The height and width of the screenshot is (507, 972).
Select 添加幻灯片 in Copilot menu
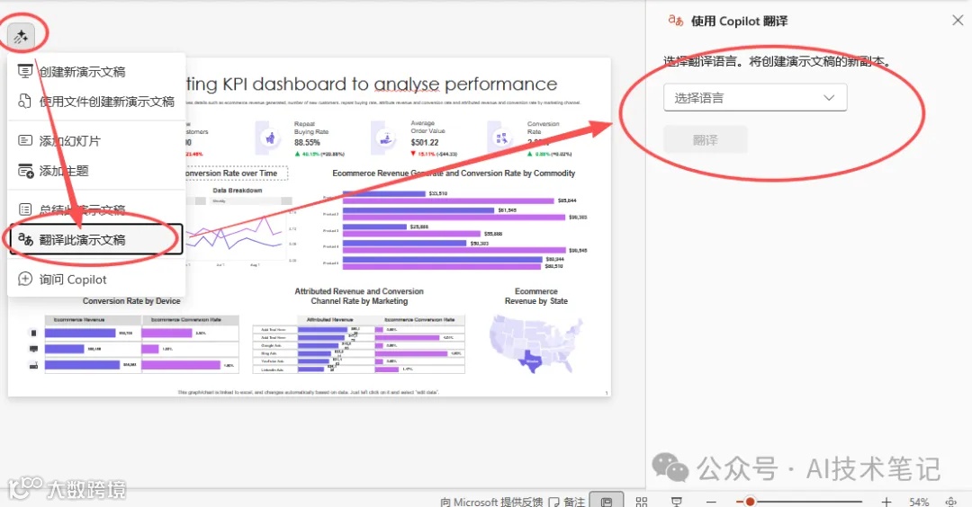(x=96, y=141)
